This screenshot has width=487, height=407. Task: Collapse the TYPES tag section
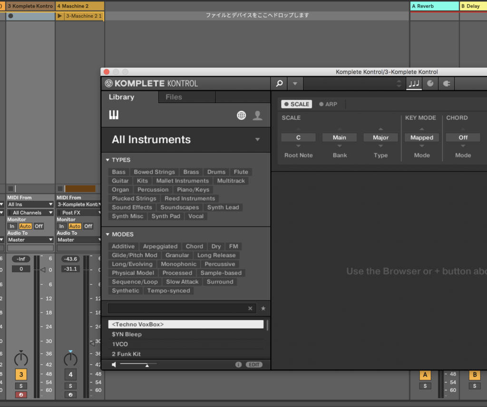click(107, 160)
